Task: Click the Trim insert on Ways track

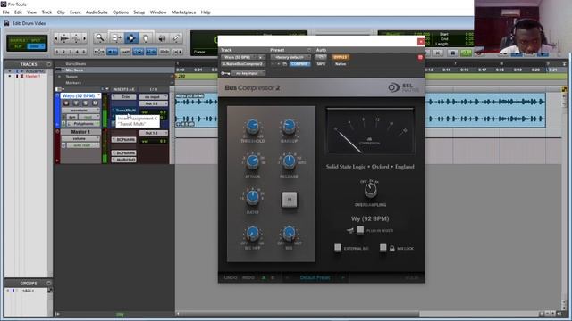Action: pyautogui.click(x=123, y=97)
